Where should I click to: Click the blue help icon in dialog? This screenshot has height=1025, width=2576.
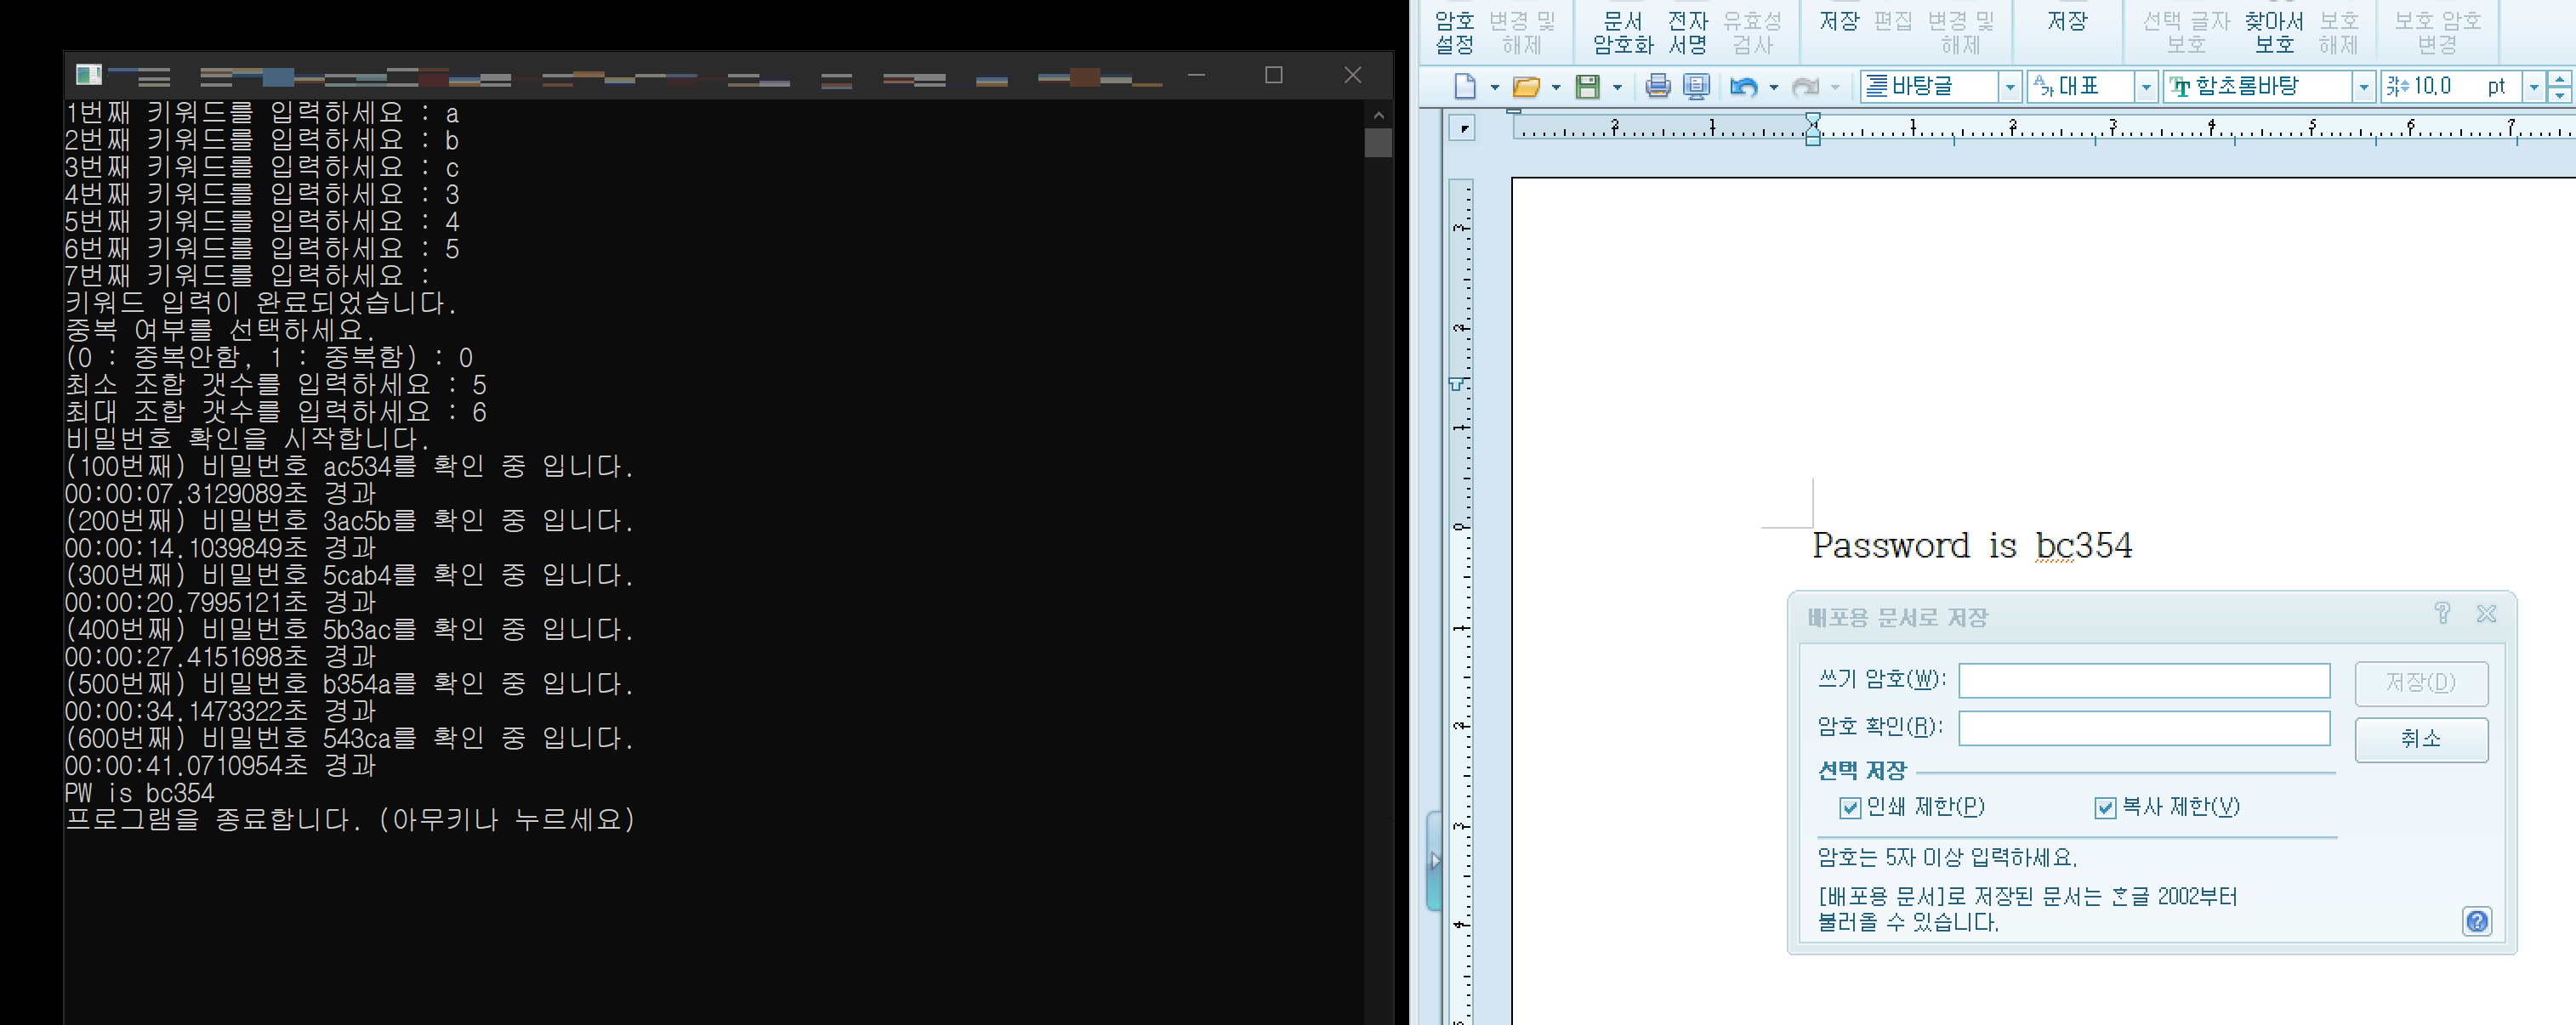pyautogui.click(x=2476, y=921)
